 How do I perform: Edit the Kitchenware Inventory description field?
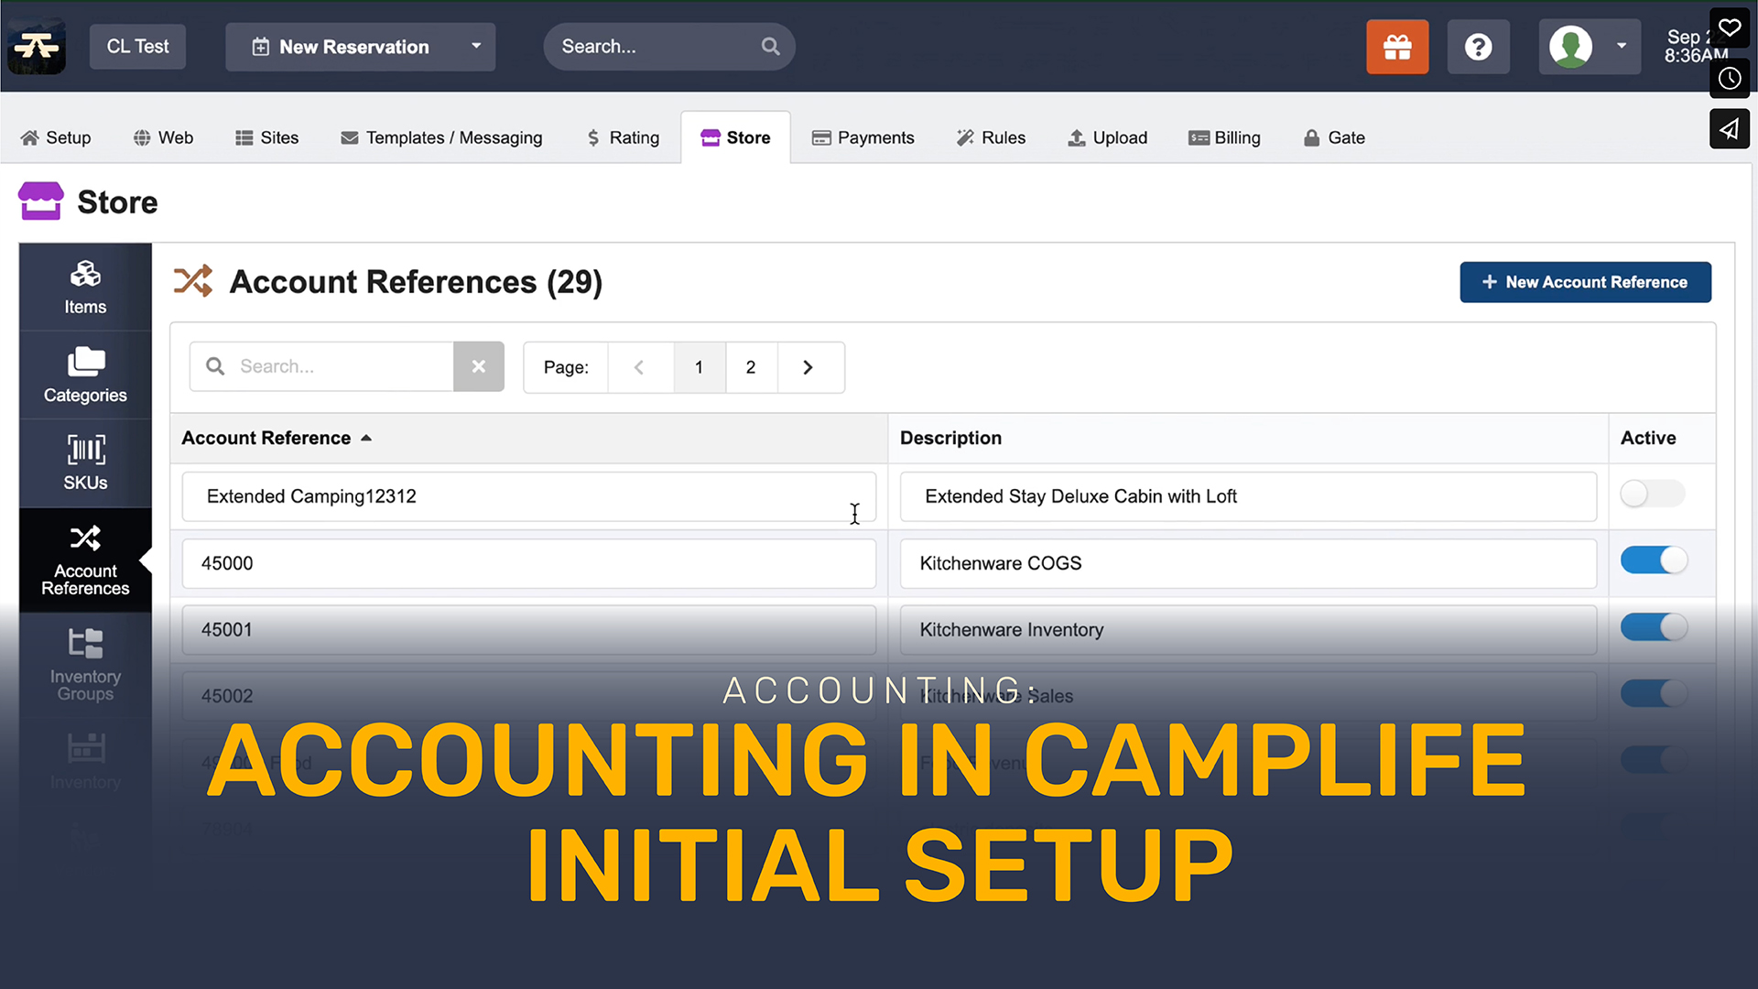1248,630
